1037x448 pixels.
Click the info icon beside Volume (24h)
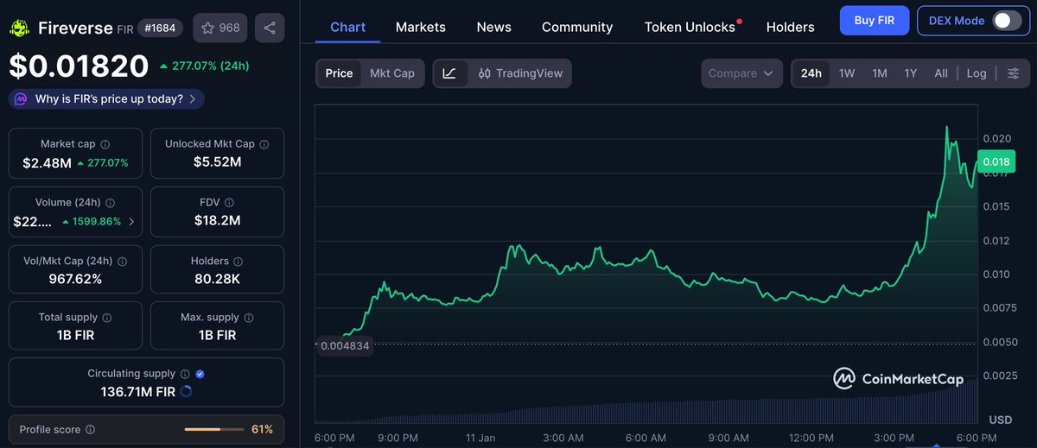pyautogui.click(x=110, y=203)
